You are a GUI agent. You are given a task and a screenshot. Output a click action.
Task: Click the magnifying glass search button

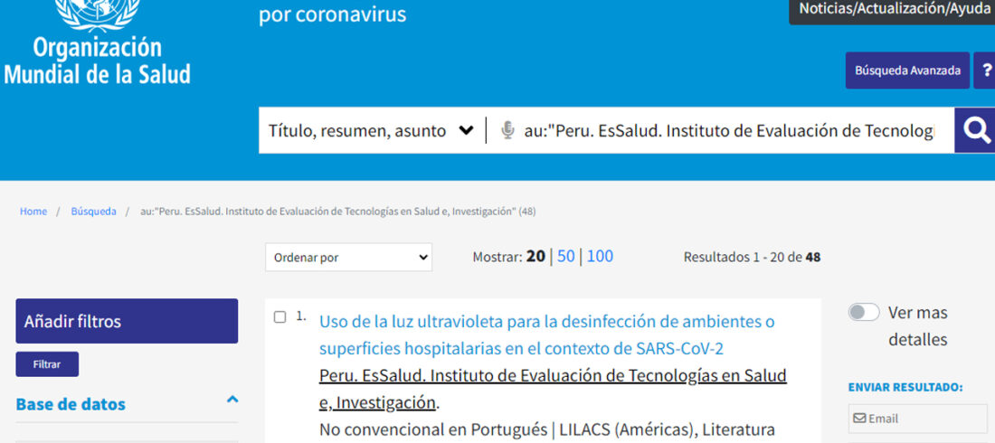[975, 130]
